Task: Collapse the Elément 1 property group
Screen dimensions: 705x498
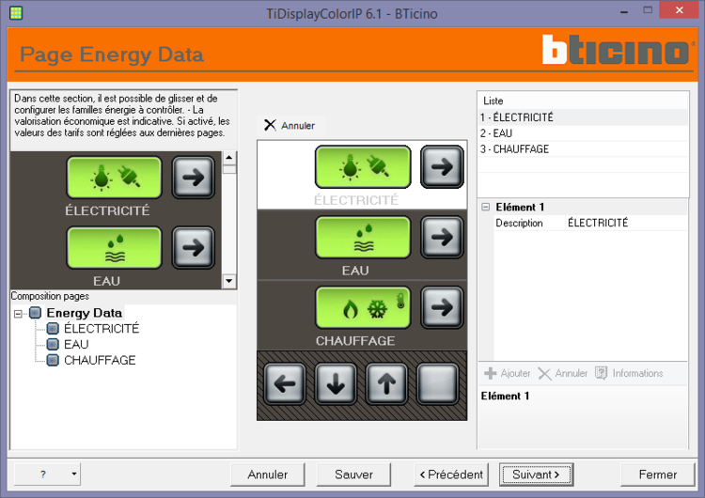Action: tap(486, 207)
